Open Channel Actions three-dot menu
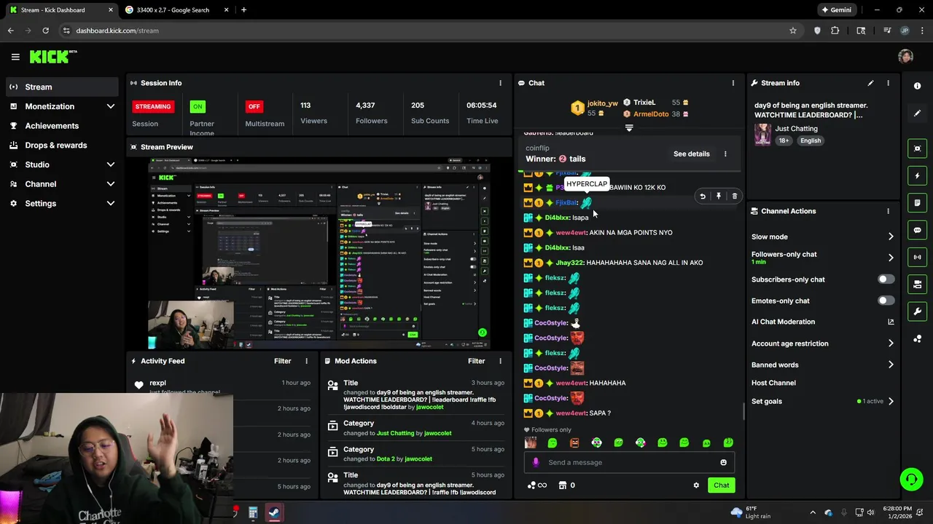Viewport: 933px width, 524px height. click(888, 211)
